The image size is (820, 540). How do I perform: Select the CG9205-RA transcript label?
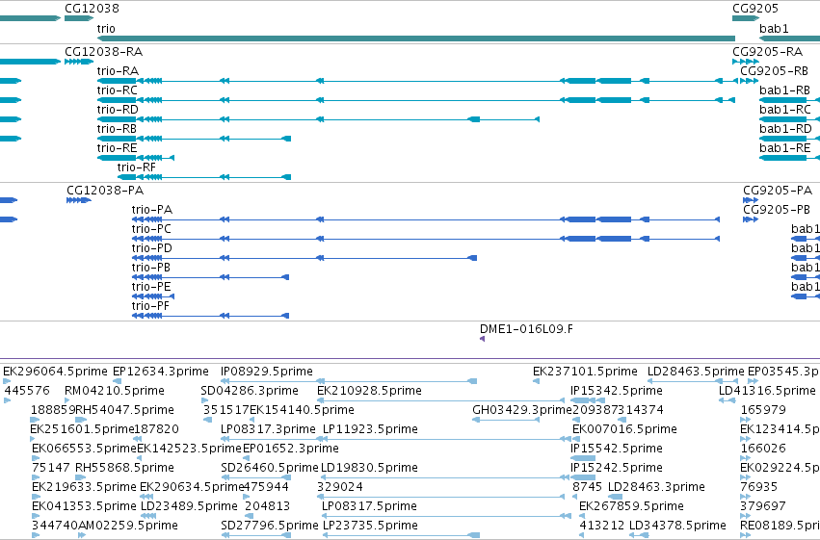[767, 52]
